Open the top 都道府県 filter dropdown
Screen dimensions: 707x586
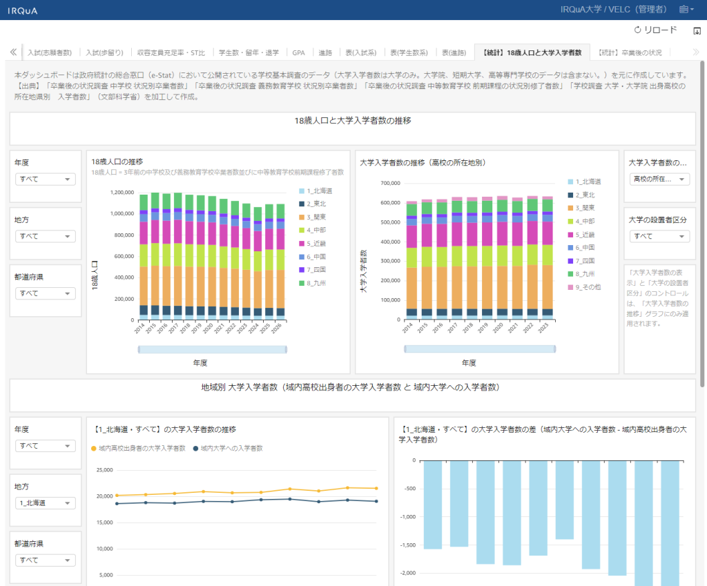pyautogui.click(x=46, y=293)
